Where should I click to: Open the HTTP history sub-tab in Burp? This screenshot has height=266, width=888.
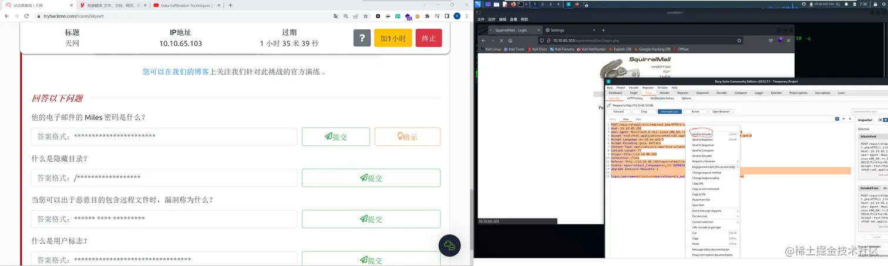pos(635,98)
